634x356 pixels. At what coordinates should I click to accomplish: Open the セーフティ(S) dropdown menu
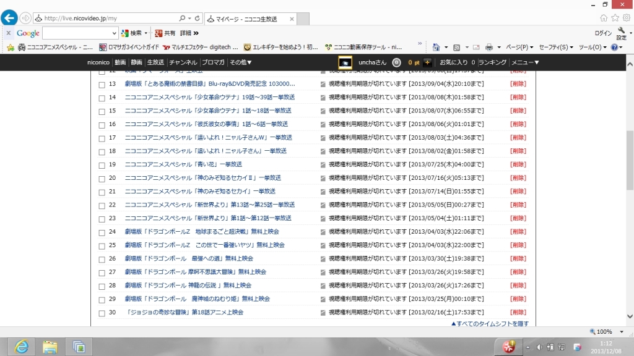point(556,47)
